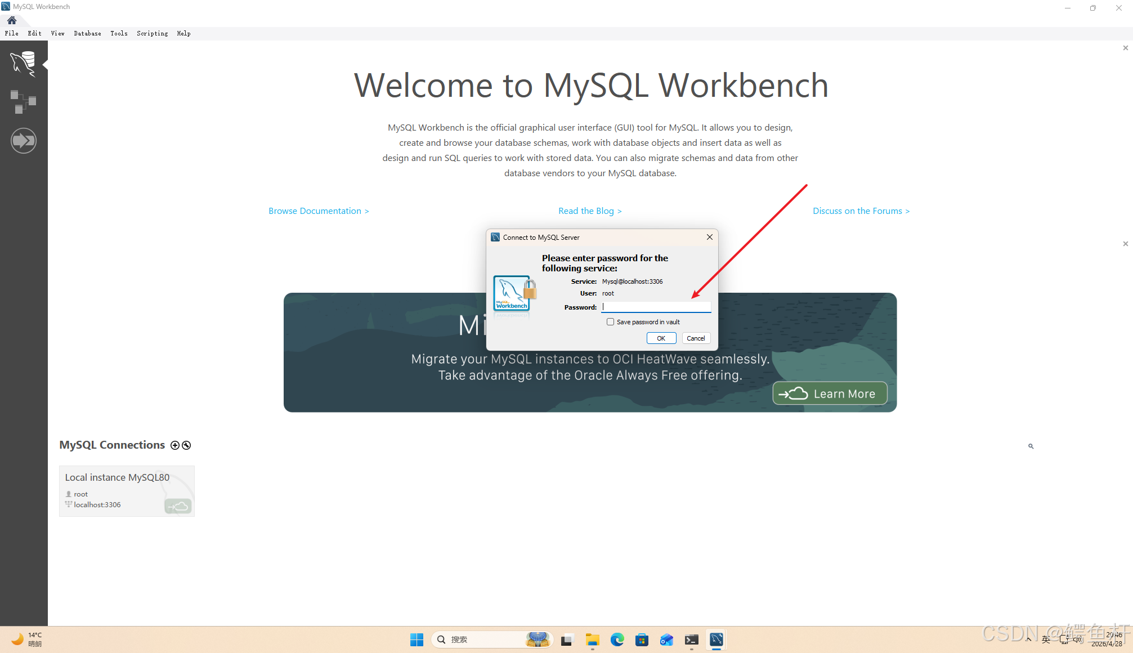Viewport: 1133px width, 653px height.
Task: Open the Tools menu
Action: pos(119,33)
